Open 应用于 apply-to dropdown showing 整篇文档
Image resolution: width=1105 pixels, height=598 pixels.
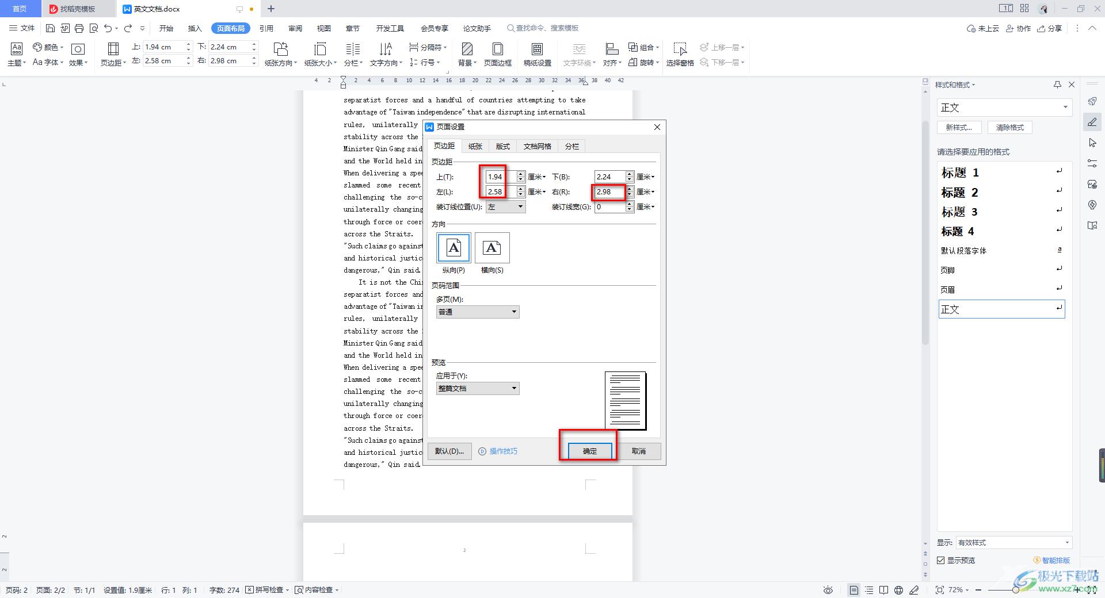pos(478,389)
